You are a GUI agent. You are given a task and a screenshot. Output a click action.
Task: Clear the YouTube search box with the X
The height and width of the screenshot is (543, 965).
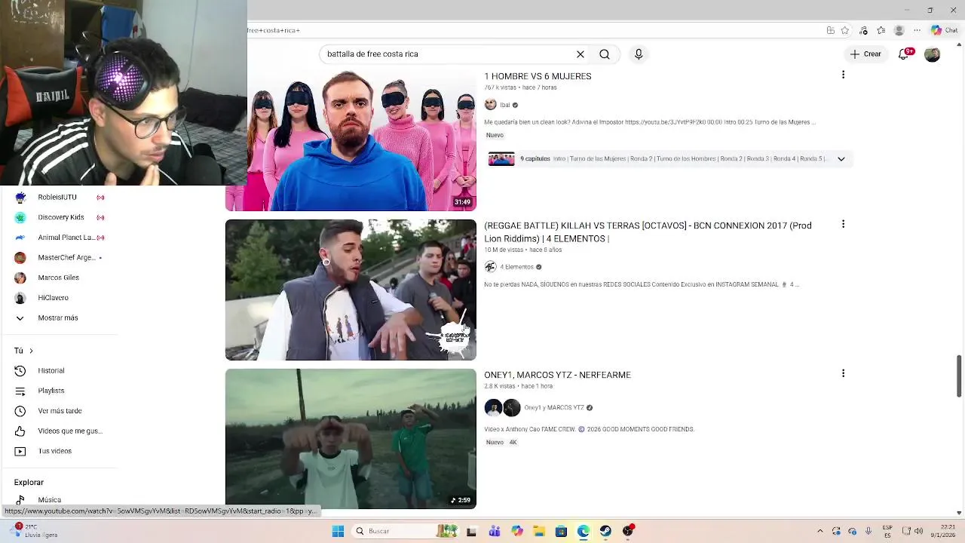point(581,54)
